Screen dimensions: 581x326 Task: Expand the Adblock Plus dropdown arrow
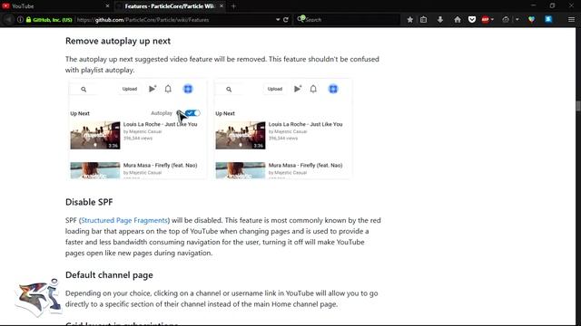[x=492, y=20]
